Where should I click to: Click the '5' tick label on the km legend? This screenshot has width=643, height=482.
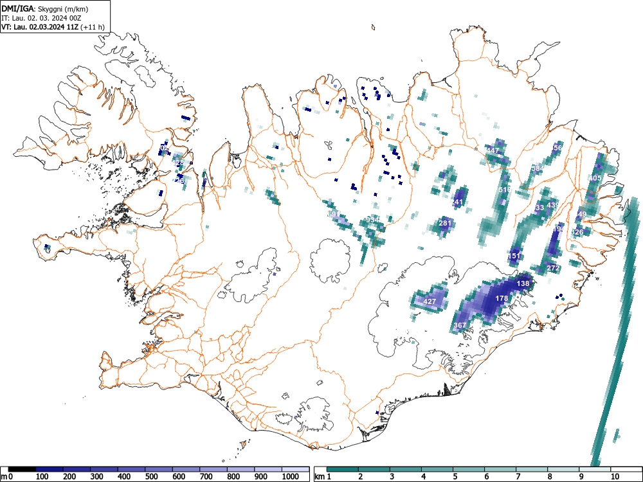tap(455, 477)
